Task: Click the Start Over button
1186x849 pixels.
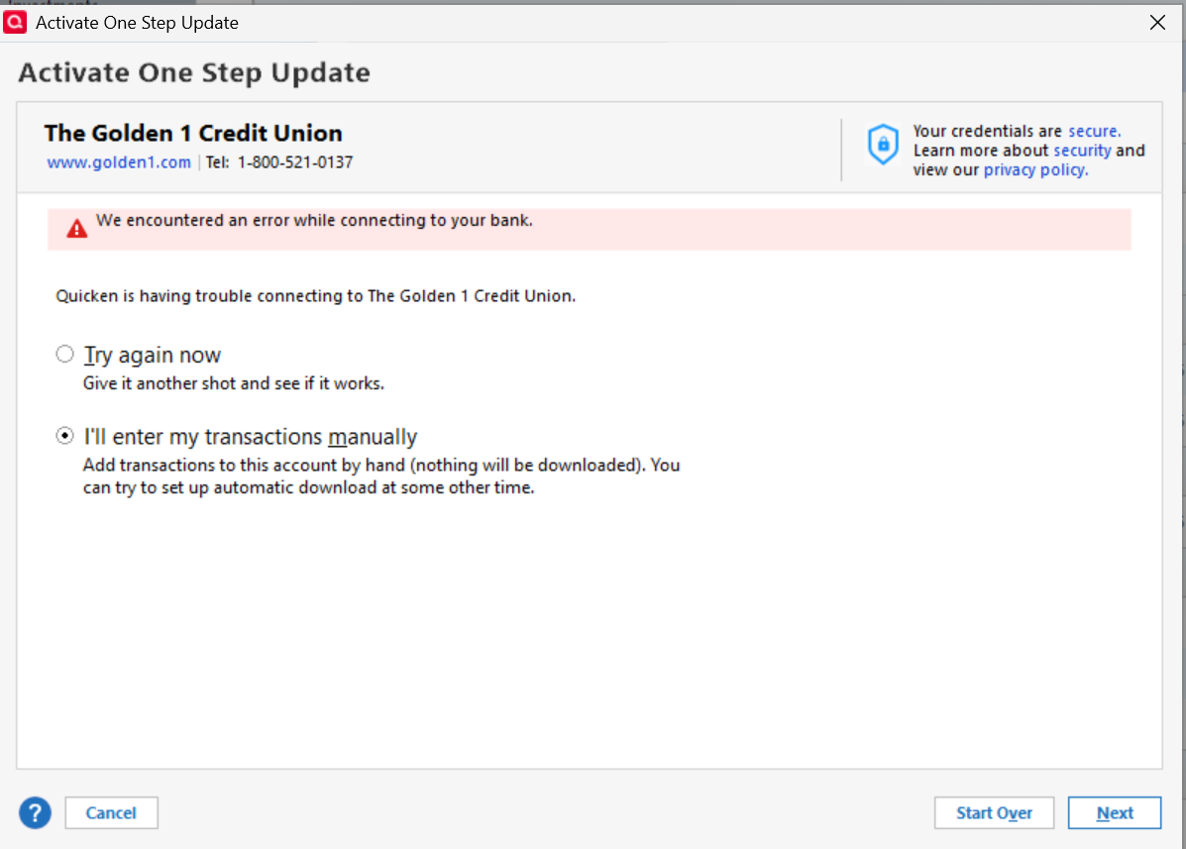Action: pos(994,812)
